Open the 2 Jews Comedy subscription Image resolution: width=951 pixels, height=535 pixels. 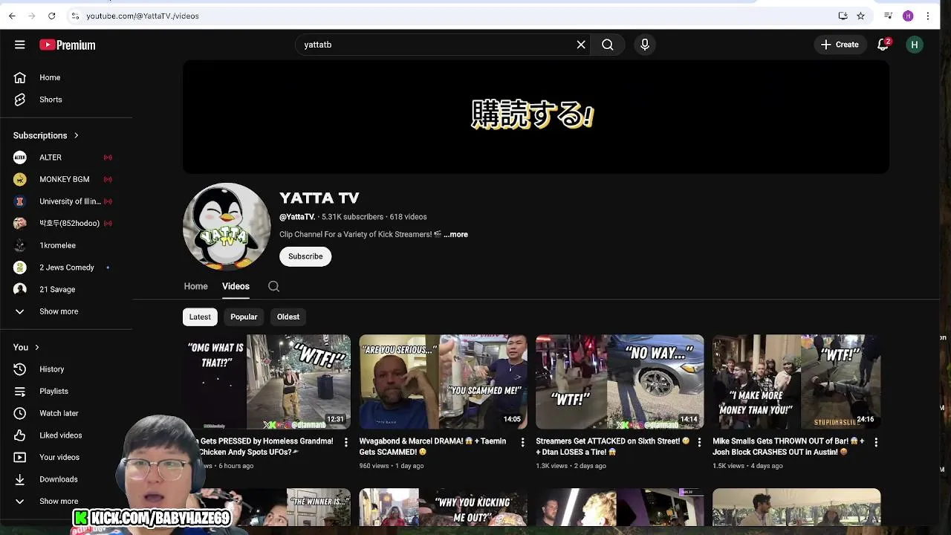66,267
